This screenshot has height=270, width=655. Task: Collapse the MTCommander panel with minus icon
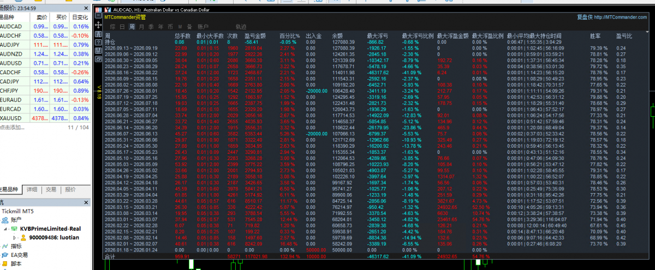coord(98,15)
